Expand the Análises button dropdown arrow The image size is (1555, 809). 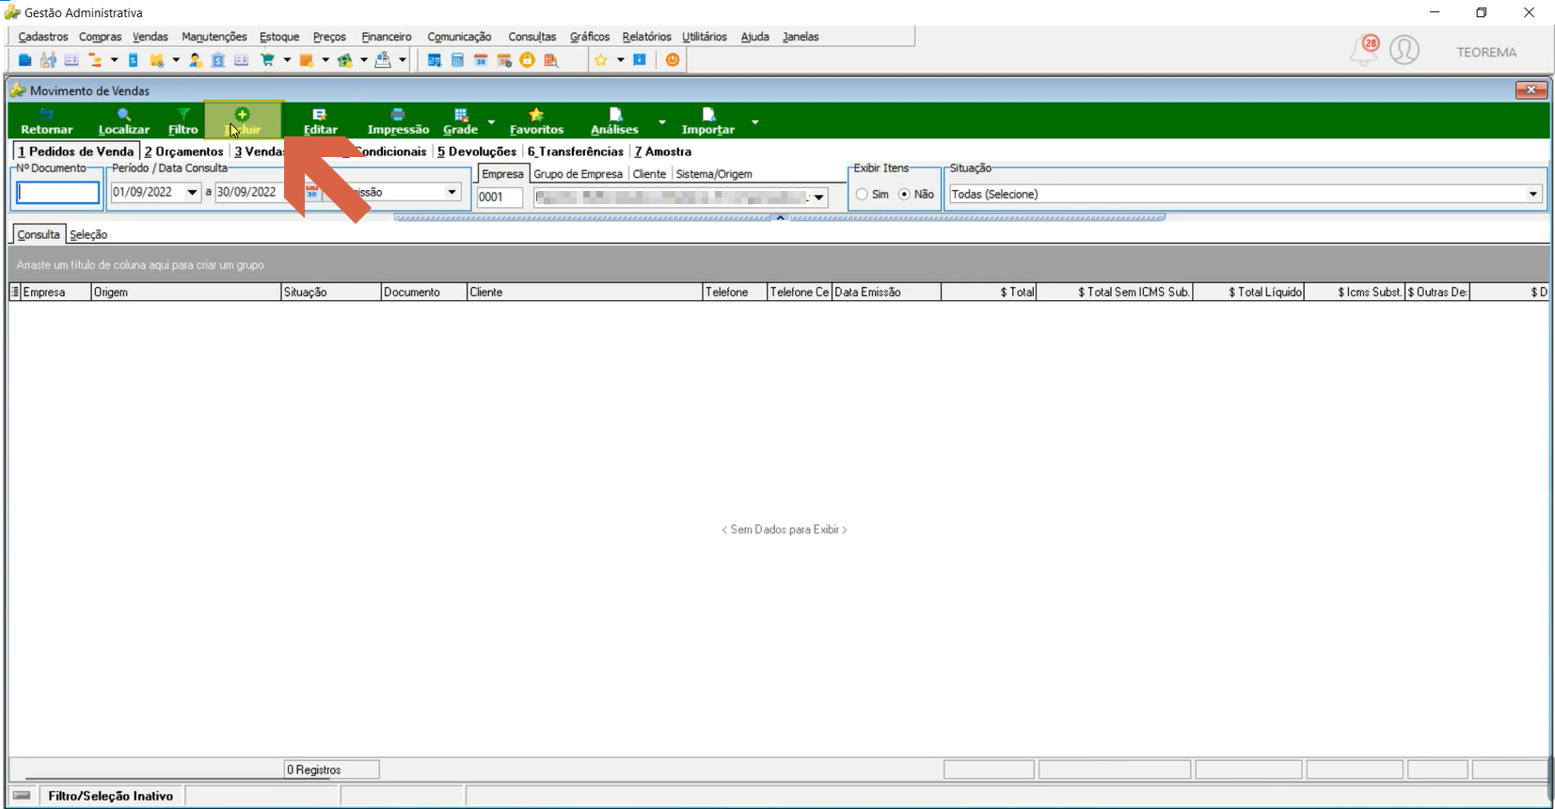[661, 122]
